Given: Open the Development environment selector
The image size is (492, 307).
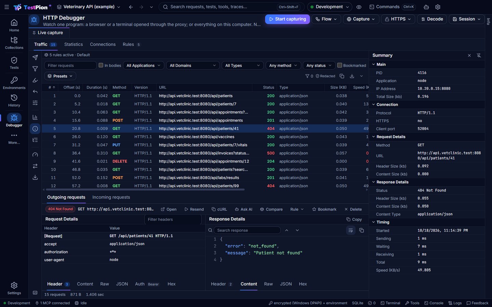Looking at the screenshot, I should [330, 7].
